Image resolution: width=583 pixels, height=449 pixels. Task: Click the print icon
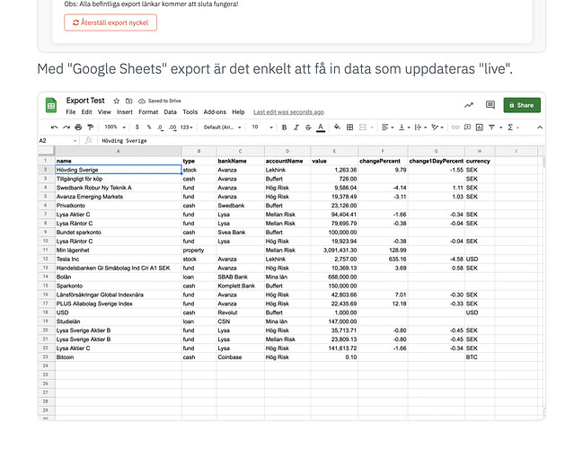coord(78,128)
